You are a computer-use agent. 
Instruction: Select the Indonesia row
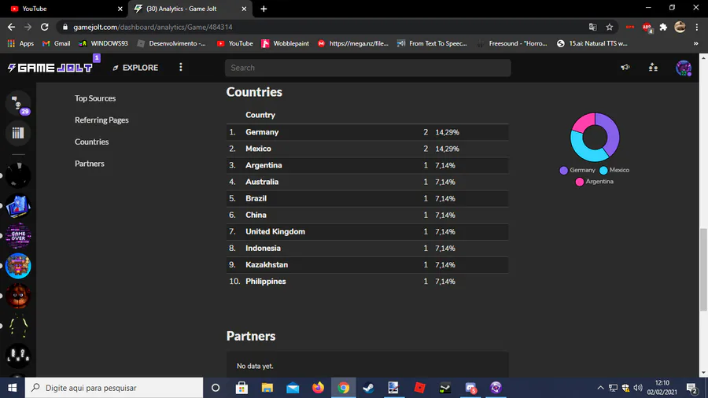pyautogui.click(x=367, y=249)
